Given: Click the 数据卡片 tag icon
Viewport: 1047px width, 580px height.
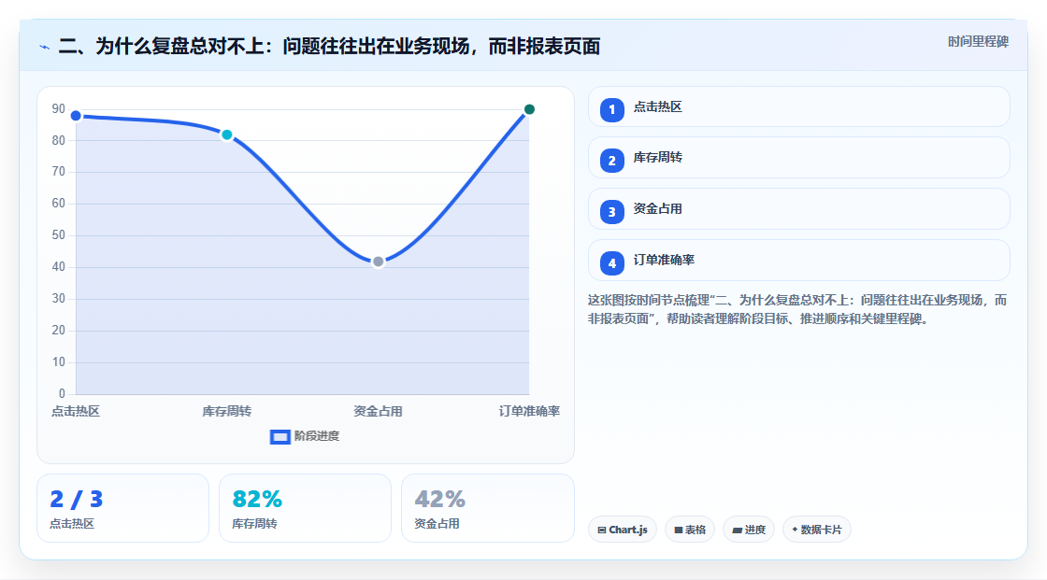Looking at the screenshot, I should pyautogui.click(x=795, y=530).
